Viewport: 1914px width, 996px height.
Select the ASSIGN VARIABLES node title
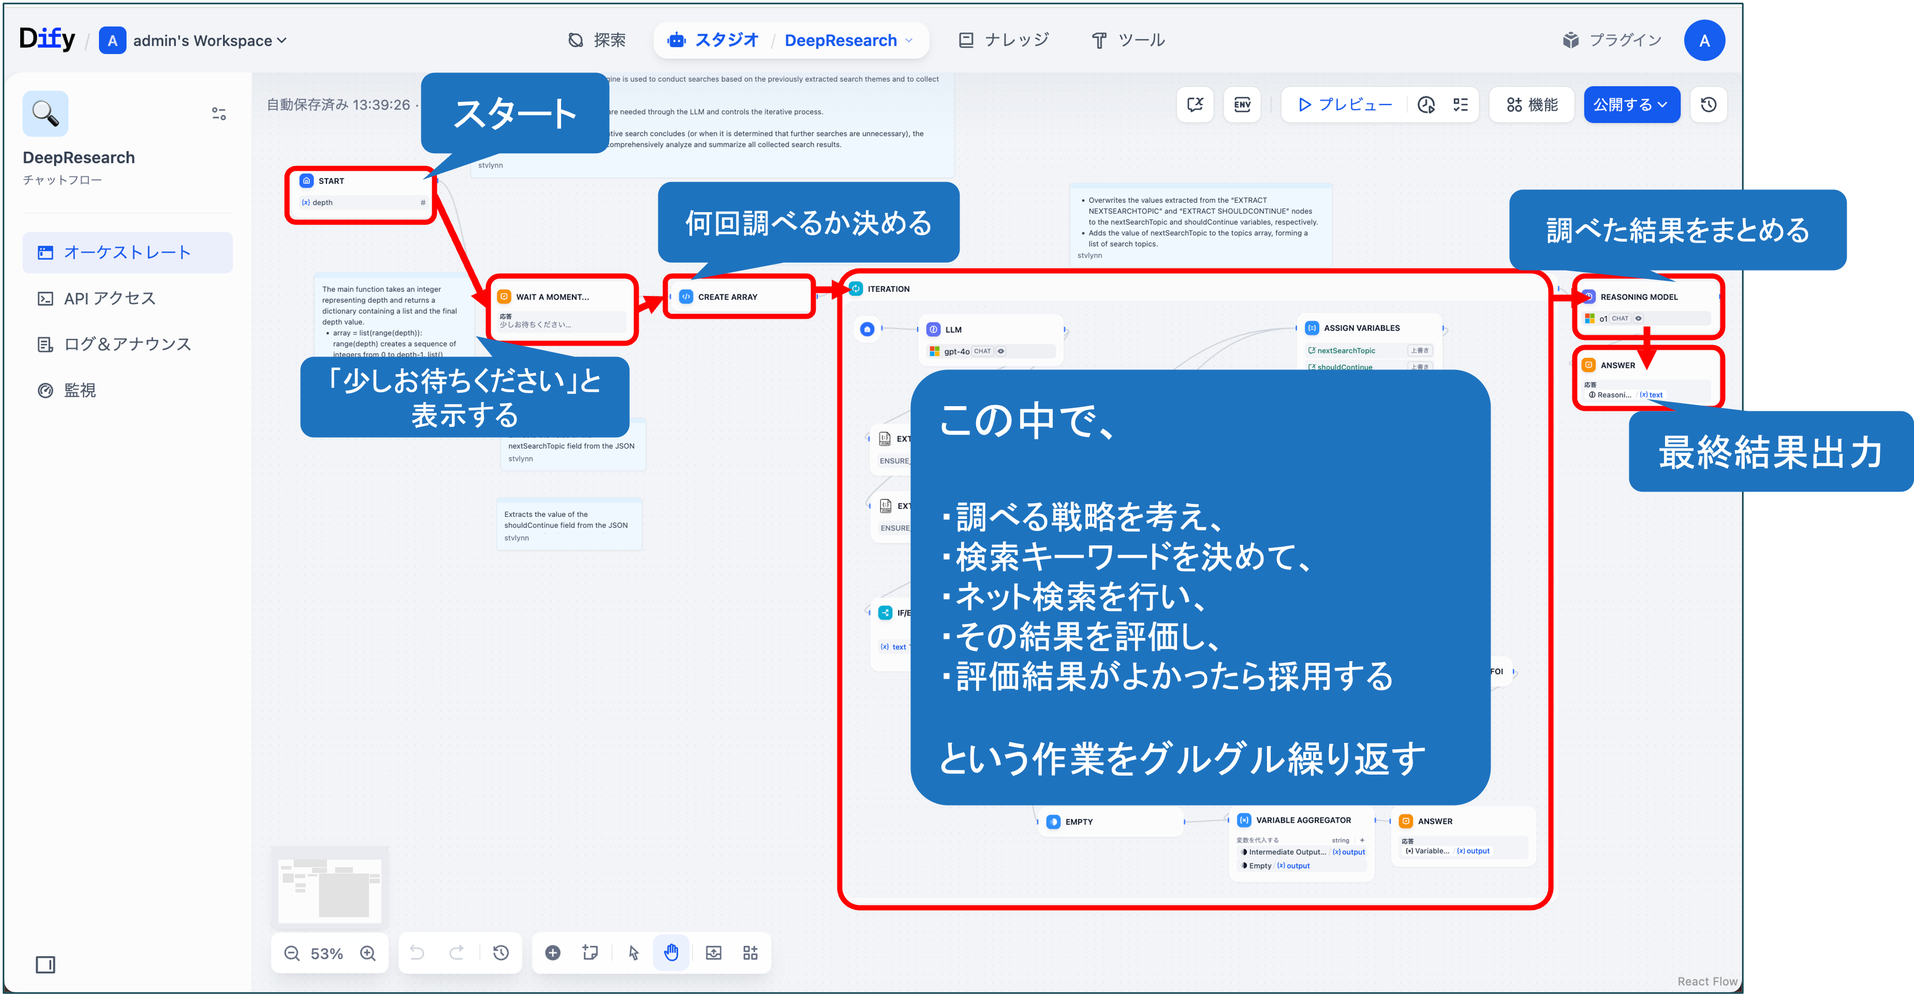(x=1361, y=328)
